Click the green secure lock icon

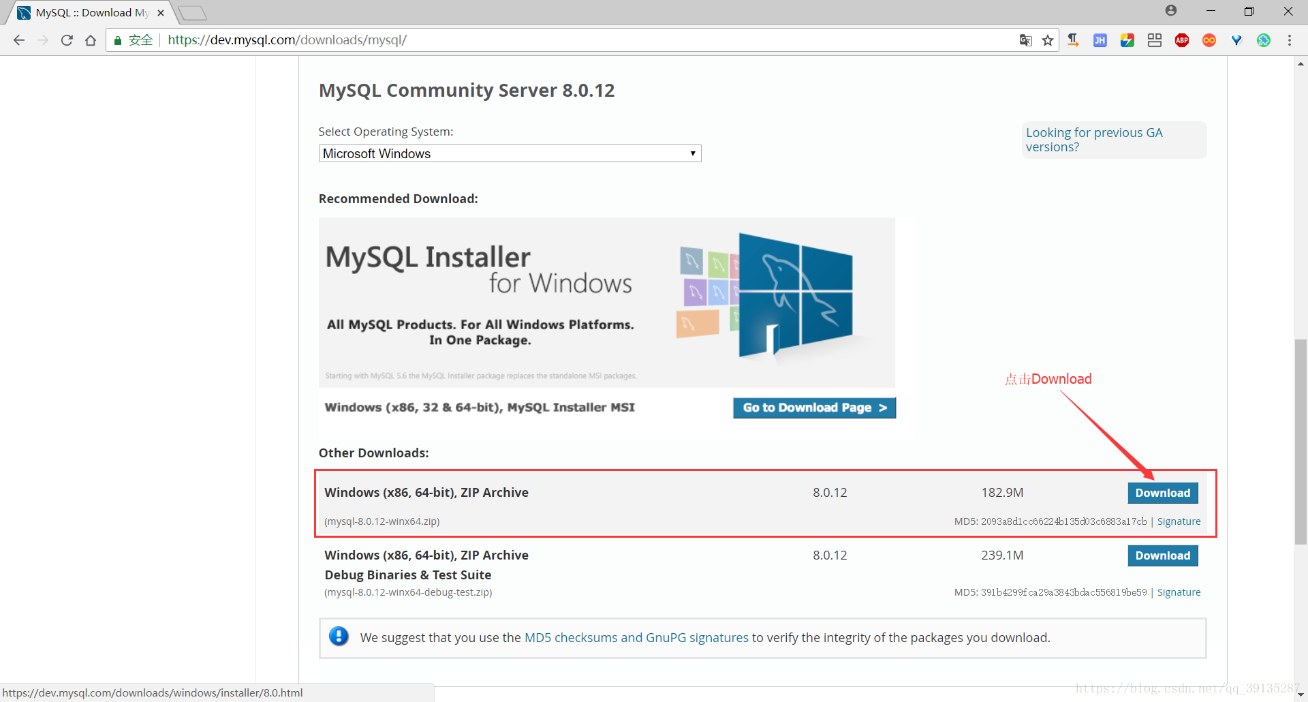(x=118, y=40)
